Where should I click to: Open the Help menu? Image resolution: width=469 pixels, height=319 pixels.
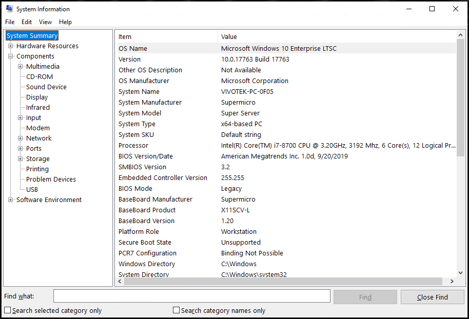click(65, 22)
